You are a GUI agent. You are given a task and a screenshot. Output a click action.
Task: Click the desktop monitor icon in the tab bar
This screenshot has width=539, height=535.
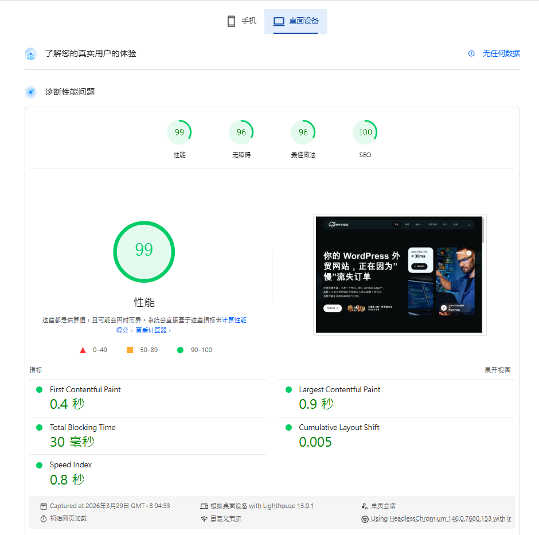[x=279, y=21]
